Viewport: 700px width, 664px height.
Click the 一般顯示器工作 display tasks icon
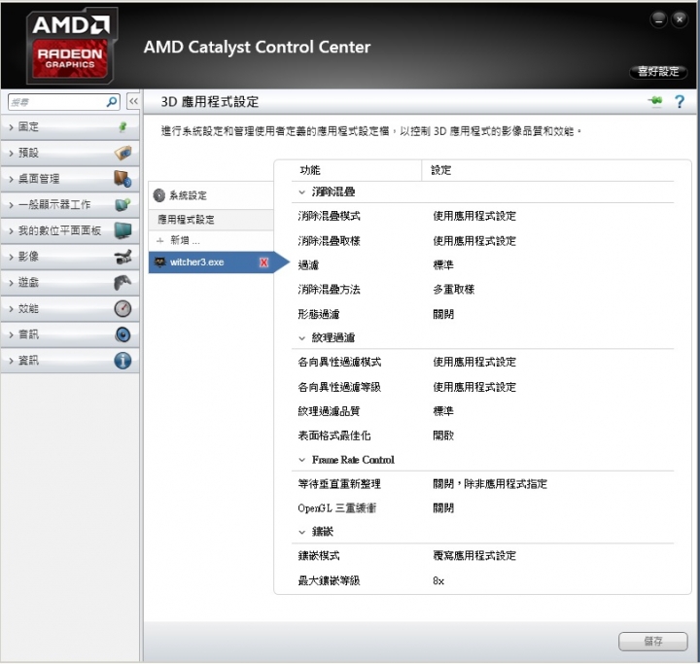pyautogui.click(x=122, y=204)
